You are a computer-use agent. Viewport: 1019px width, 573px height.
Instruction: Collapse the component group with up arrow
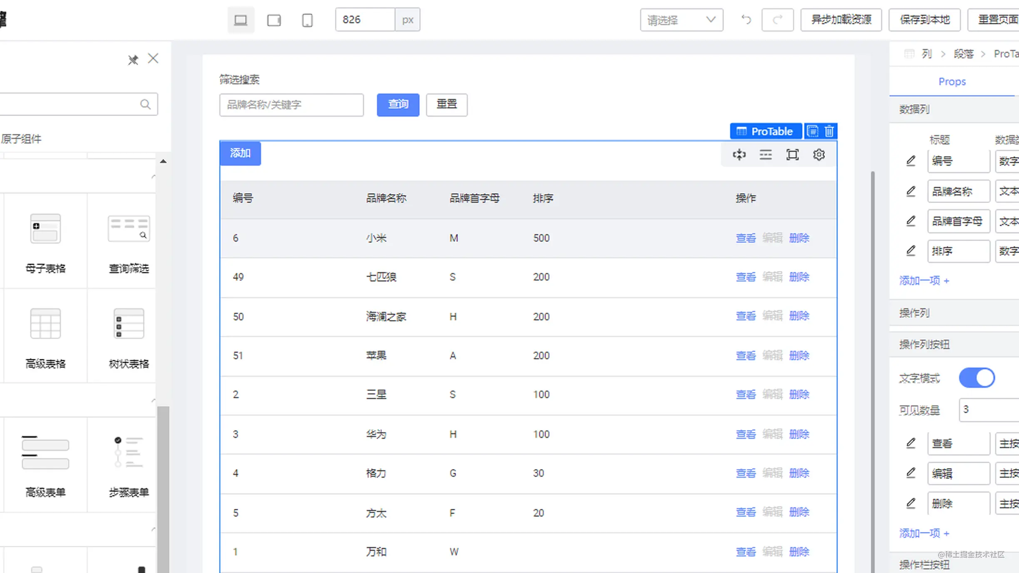(163, 161)
